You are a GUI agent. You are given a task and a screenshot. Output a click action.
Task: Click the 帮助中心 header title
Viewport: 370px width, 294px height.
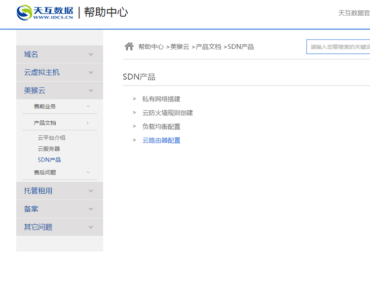106,12
